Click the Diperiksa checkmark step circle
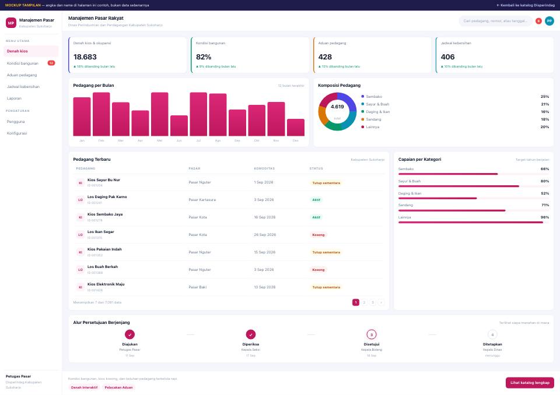The width and height of the screenshot is (560, 395). 251,334
